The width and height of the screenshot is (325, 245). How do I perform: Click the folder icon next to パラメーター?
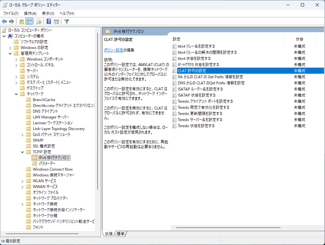pyautogui.click(x=35, y=163)
